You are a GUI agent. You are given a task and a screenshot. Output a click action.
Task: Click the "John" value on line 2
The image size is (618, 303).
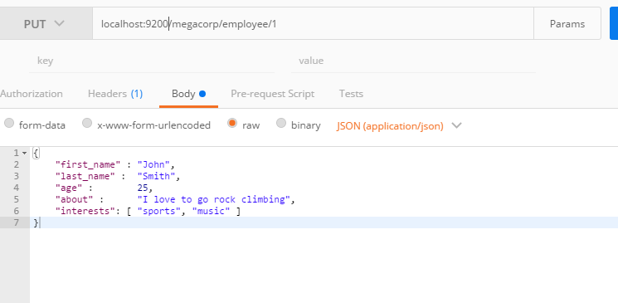click(x=153, y=164)
